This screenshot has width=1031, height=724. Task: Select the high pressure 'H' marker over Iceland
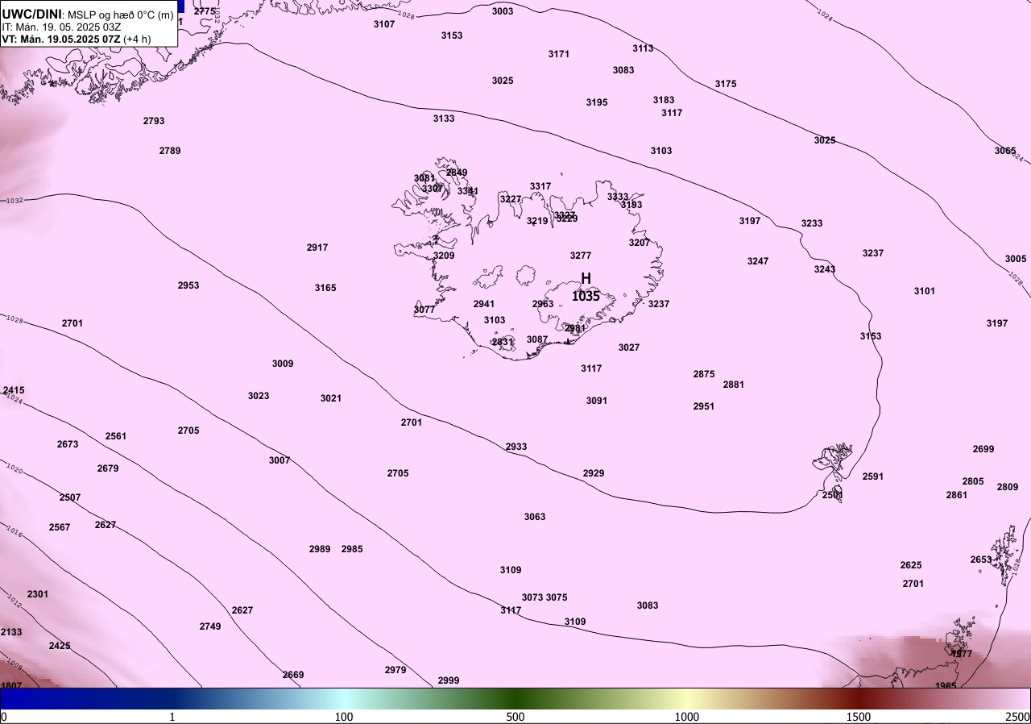586,278
